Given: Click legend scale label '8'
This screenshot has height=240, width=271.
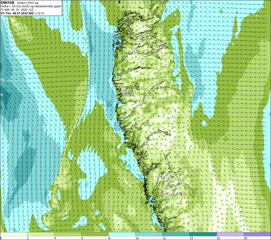Looking at the screenshot, I should [x=109, y=238].
